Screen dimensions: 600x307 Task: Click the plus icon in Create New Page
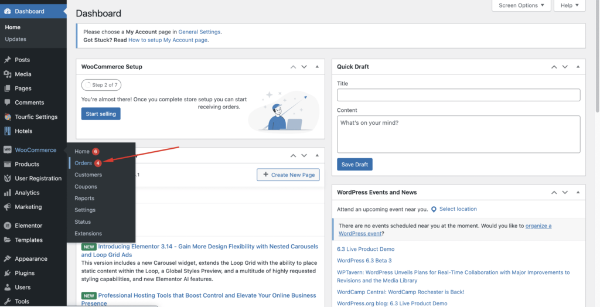point(265,175)
